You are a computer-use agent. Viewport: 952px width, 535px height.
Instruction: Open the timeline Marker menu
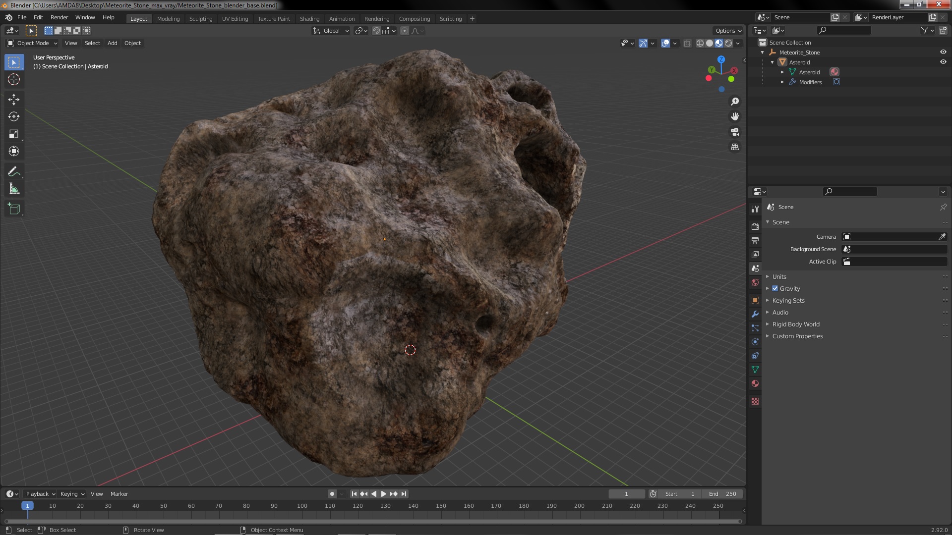pyautogui.click(x=119, y=494)
